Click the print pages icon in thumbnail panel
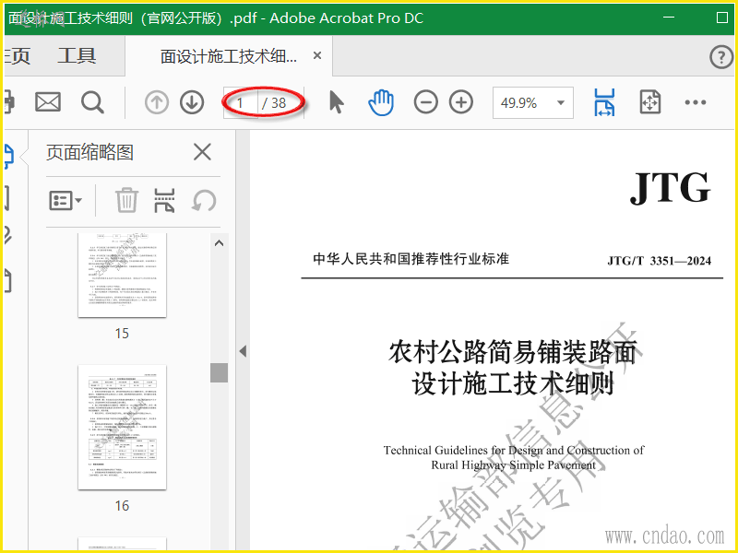 [x=164, y=200]
